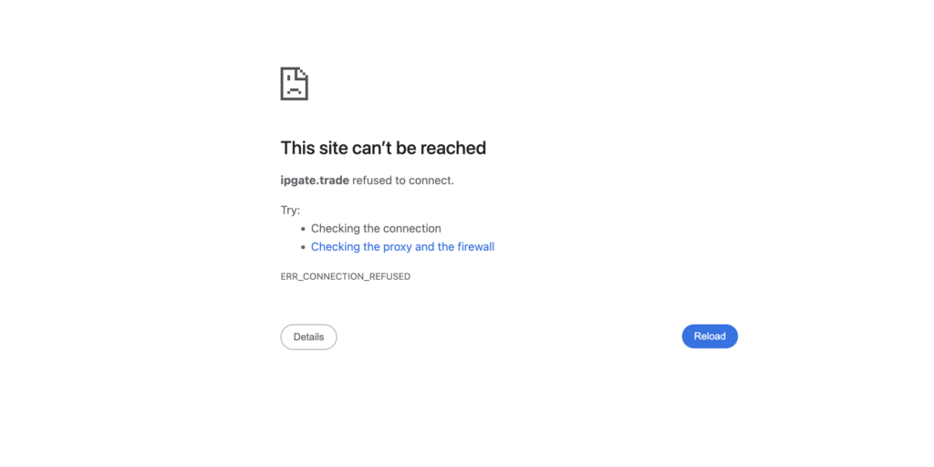Click the words "This site" in the heading
This screenshot has width=934, height=467.
314,148
